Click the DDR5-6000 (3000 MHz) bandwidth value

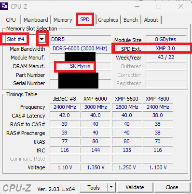point(80,48)
